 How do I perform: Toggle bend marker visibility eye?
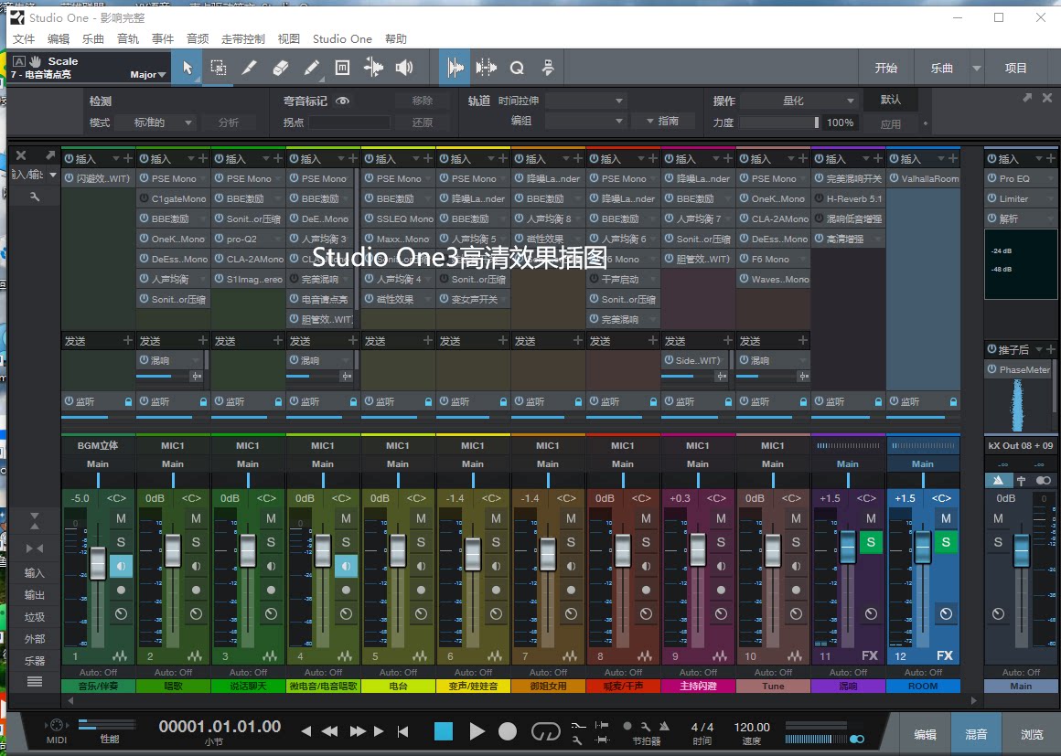[x=342, y=101]
